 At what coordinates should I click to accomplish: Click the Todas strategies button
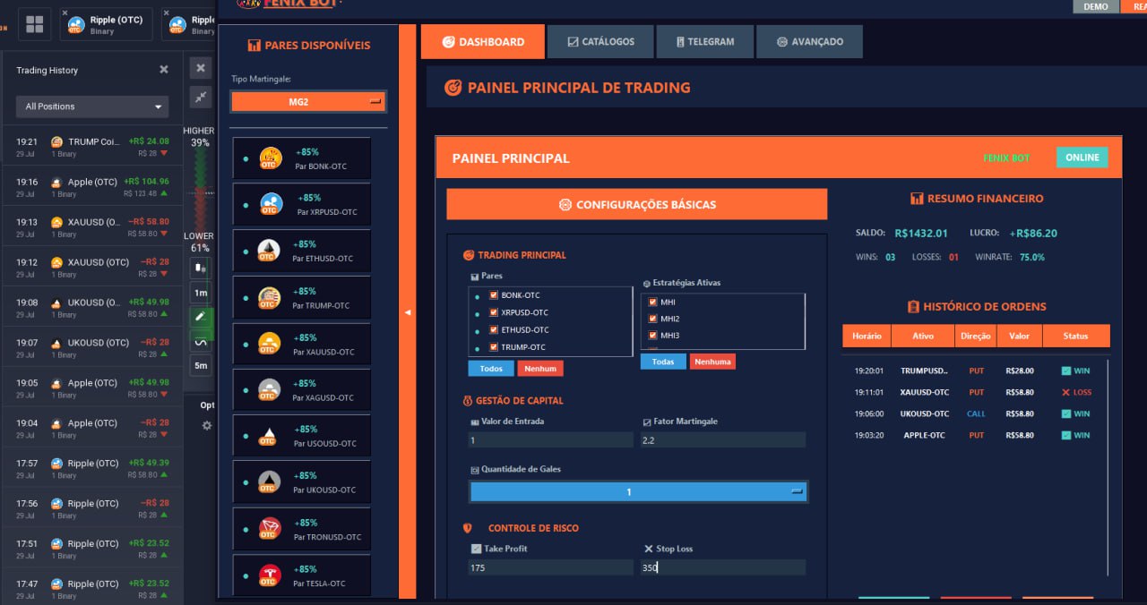(x=663, y=361)
